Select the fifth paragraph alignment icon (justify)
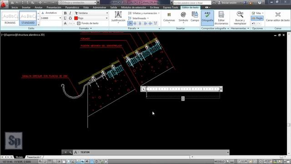 tap(151, 23)
